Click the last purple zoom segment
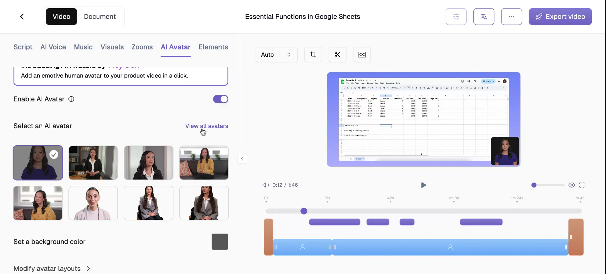 [481, 222]
